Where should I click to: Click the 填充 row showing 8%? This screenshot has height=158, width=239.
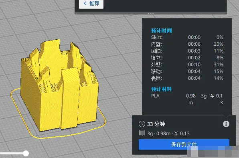point(187,58)
